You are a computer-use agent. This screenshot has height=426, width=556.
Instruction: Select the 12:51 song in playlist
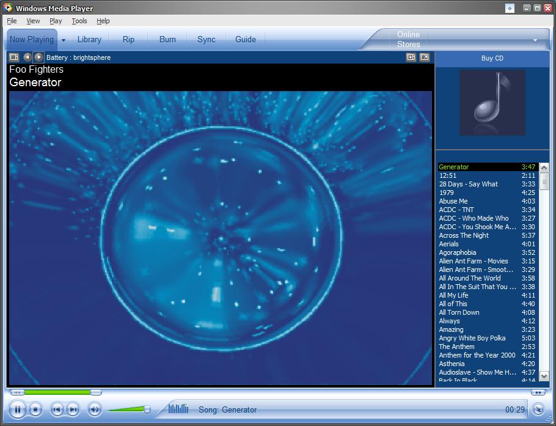coord(488,175)
